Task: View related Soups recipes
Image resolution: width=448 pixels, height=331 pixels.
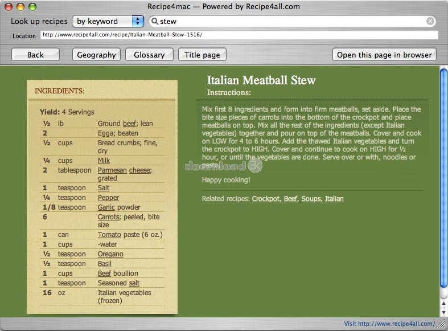Action: 311,199
